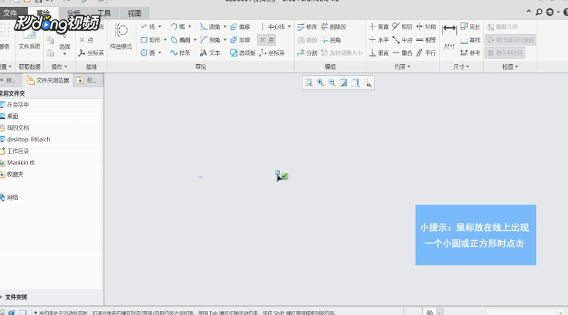Click the Thicken (加厚) tool
The width and height of the screenshot is (568, 315).
(x=240, y=39)
